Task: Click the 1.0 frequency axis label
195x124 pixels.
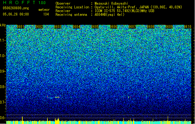Action: pyautogui.click(x=3, y=56)
